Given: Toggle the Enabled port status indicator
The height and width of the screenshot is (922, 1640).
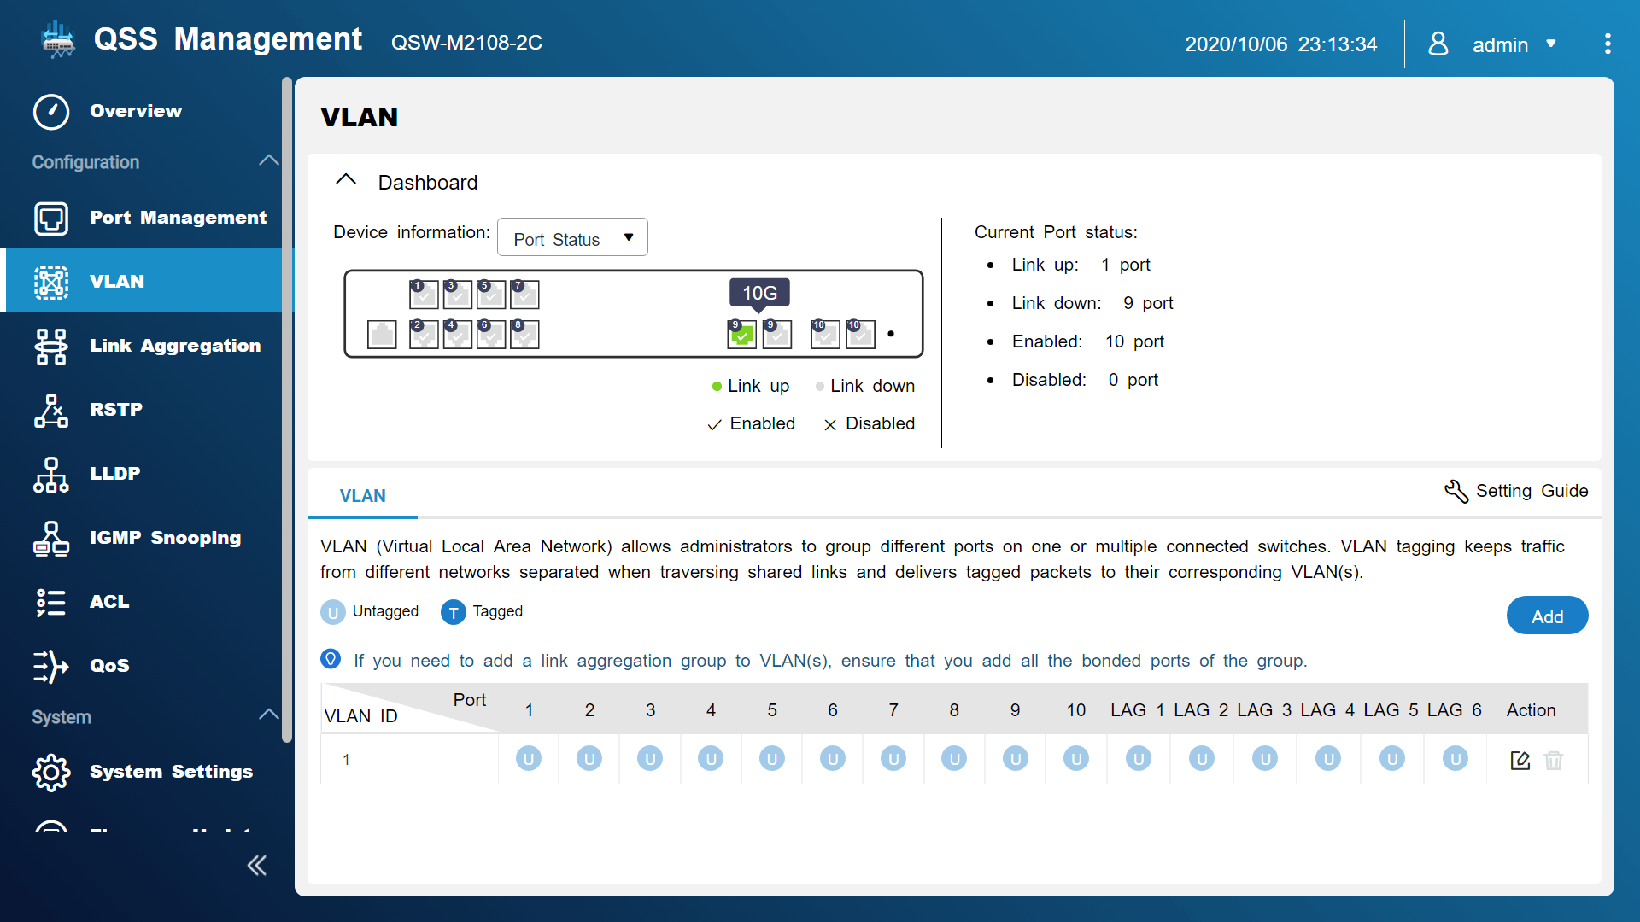Looking at the screenshot, I should click(714, 423).
